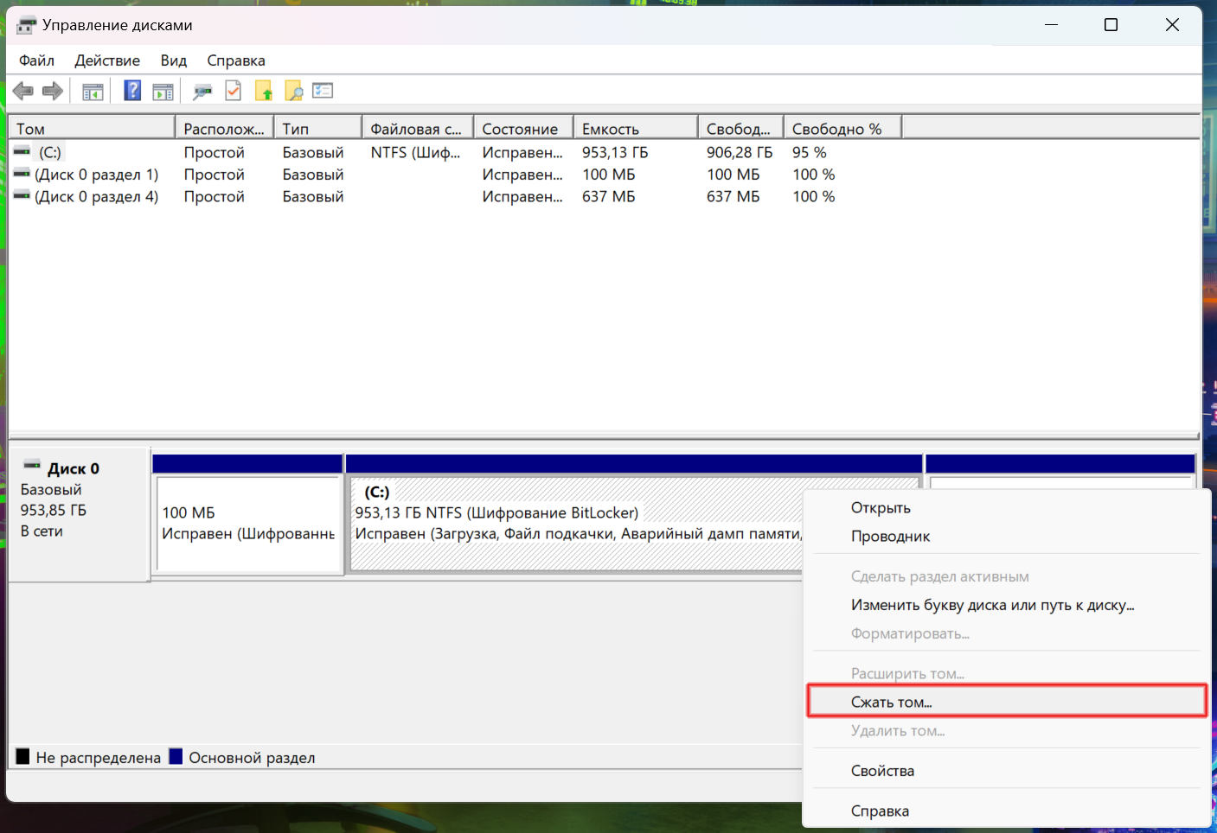
Task: Click the Управление дисками title bar icon
Action: (27, 25)
